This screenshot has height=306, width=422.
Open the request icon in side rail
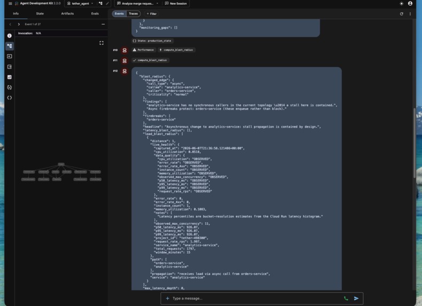(10, 57)
